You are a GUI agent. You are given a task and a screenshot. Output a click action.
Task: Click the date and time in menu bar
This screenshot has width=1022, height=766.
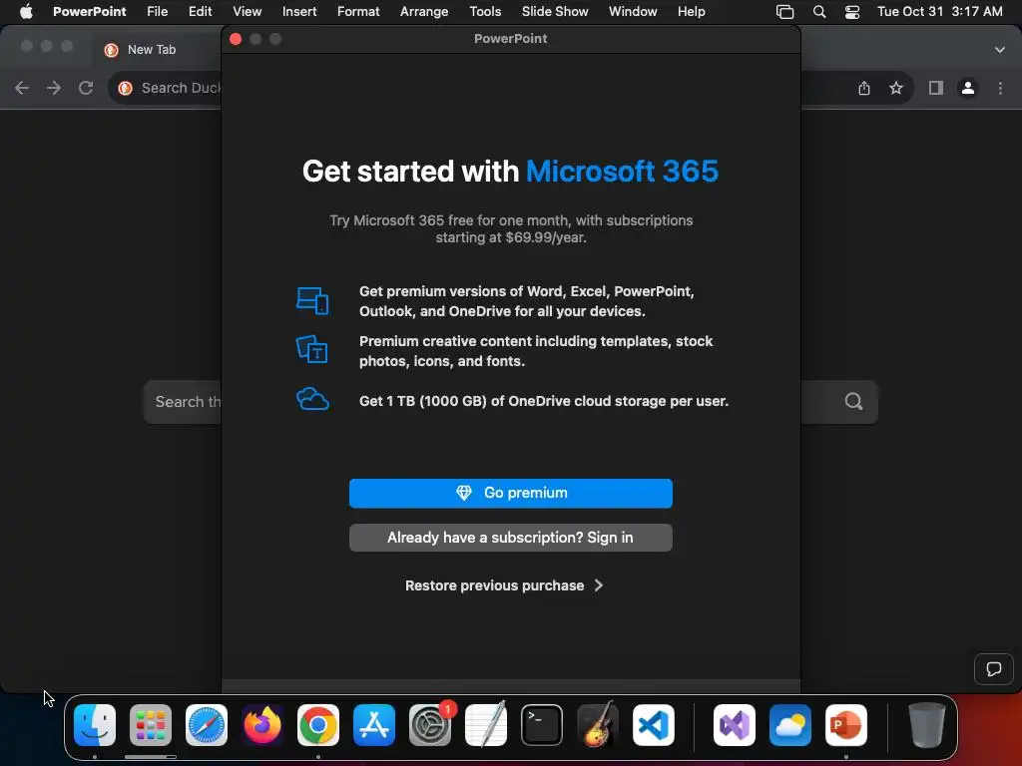click(940, 12)
